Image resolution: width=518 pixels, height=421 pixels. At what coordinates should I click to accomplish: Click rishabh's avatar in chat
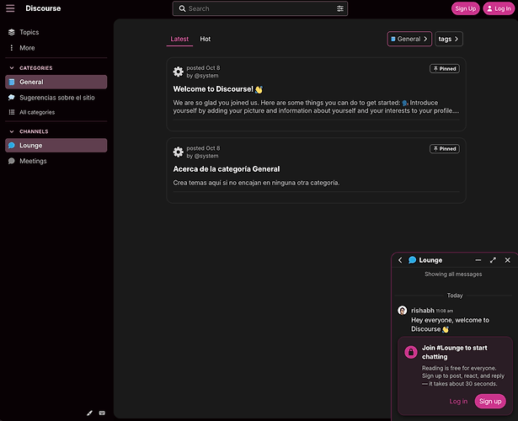(x=403, y=311)
